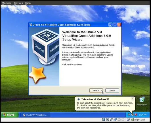Click the shared folders status icon
151x123 pixels.
coord(119,120)
